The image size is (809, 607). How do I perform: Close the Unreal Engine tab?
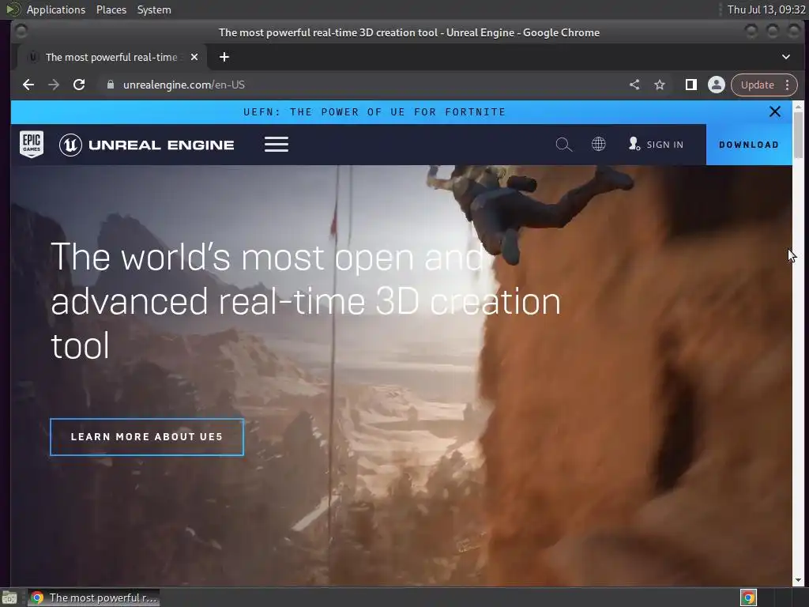click(x=194, y=57)
